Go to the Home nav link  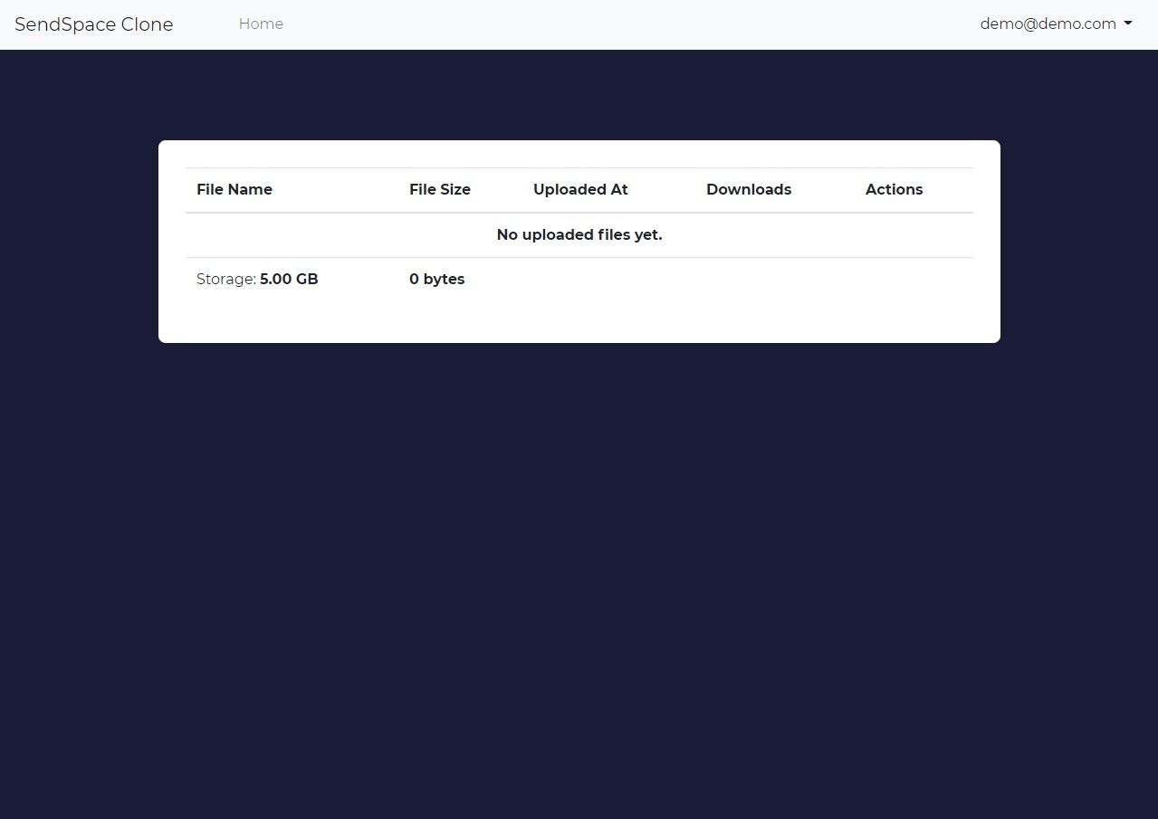261,24
